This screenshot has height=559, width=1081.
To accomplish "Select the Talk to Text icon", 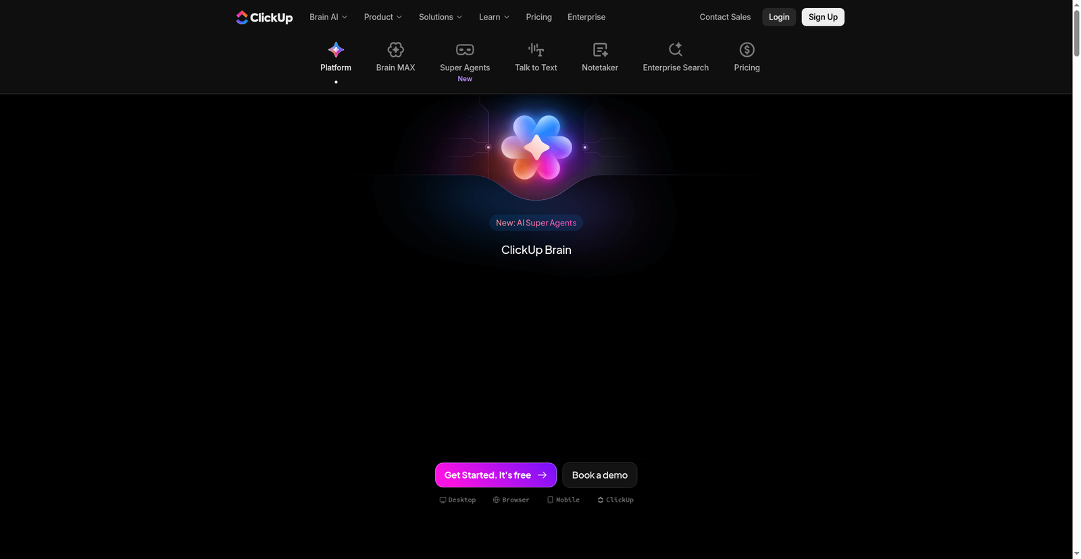I will point(536,50).
